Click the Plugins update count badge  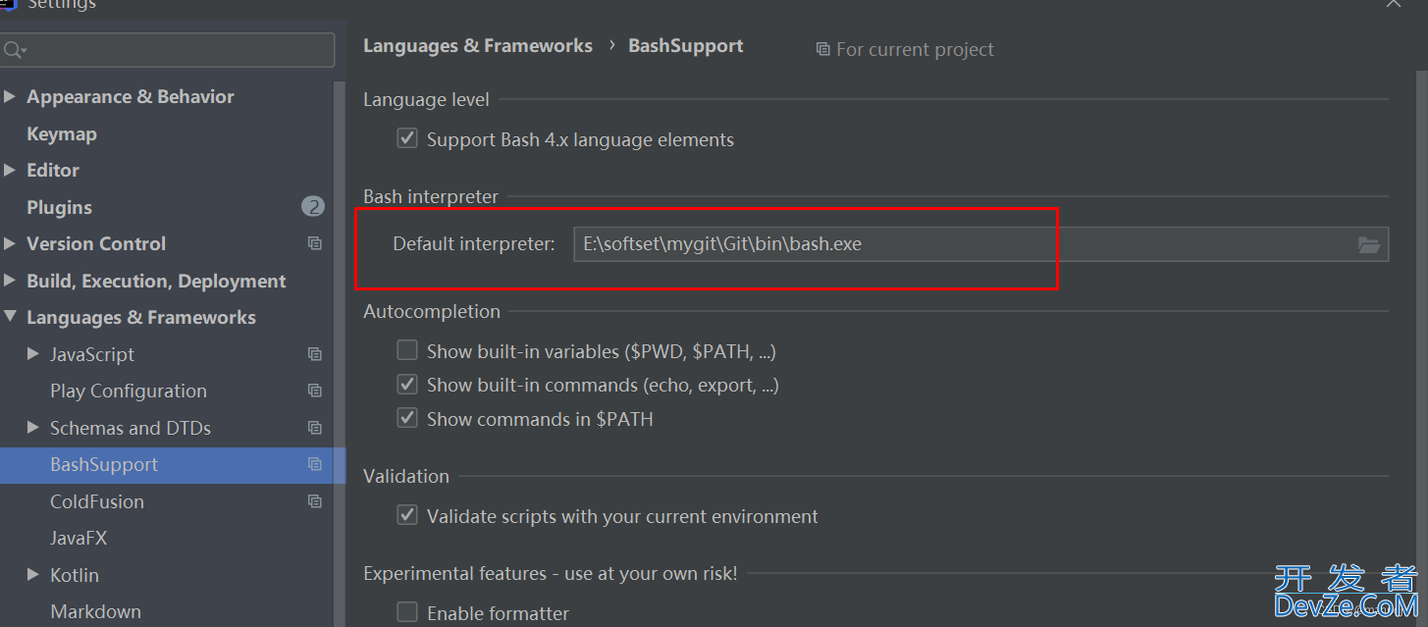(312, 207)
